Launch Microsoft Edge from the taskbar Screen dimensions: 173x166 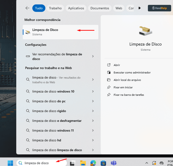[93, 163]
